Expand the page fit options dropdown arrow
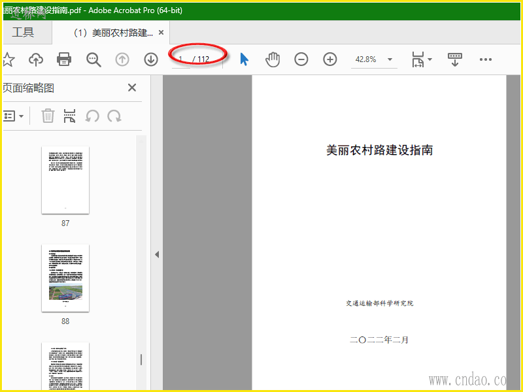Image resolution: width=523 pixels, height=392 pixels. click(x=430, y=59)
